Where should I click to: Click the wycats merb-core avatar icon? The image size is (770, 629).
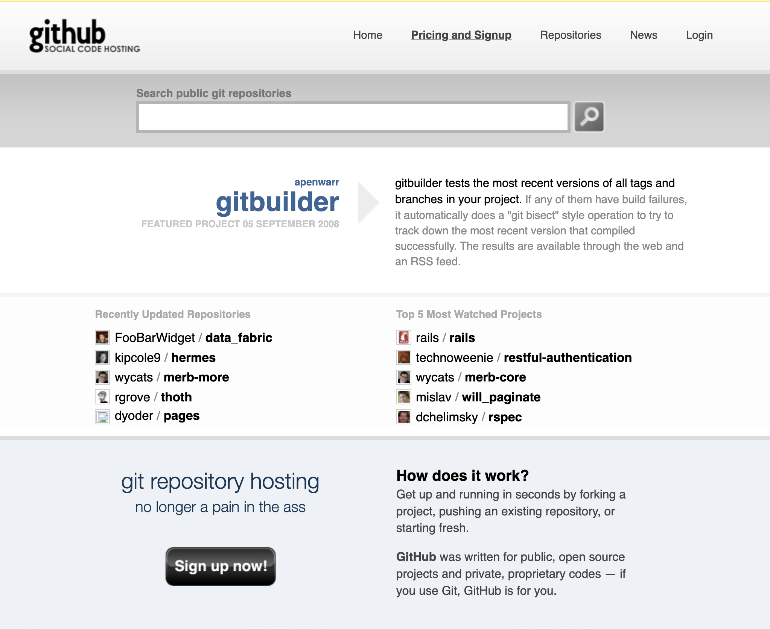pyautogui.click(x=403, y=377)
